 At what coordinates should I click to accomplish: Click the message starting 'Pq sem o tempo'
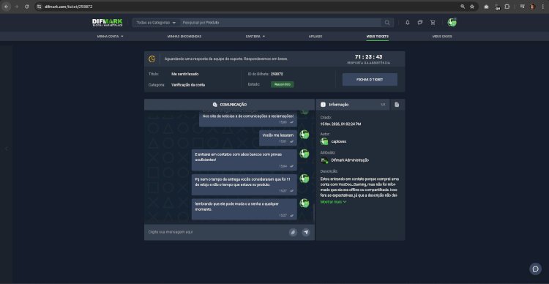(244, 184)
